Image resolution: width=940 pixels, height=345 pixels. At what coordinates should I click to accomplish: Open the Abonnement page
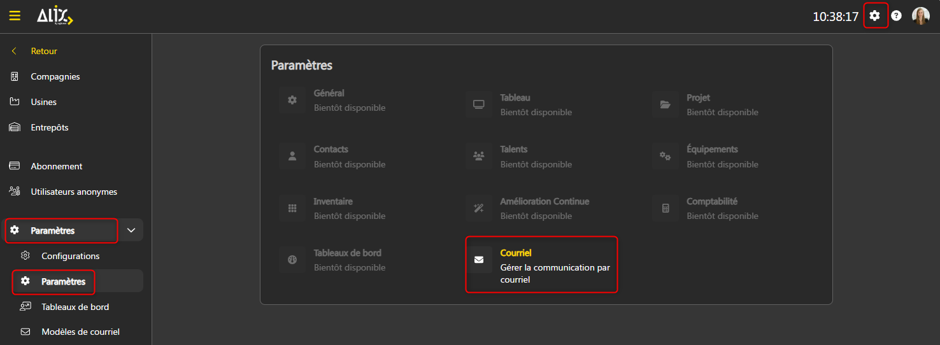coord(56,166)
